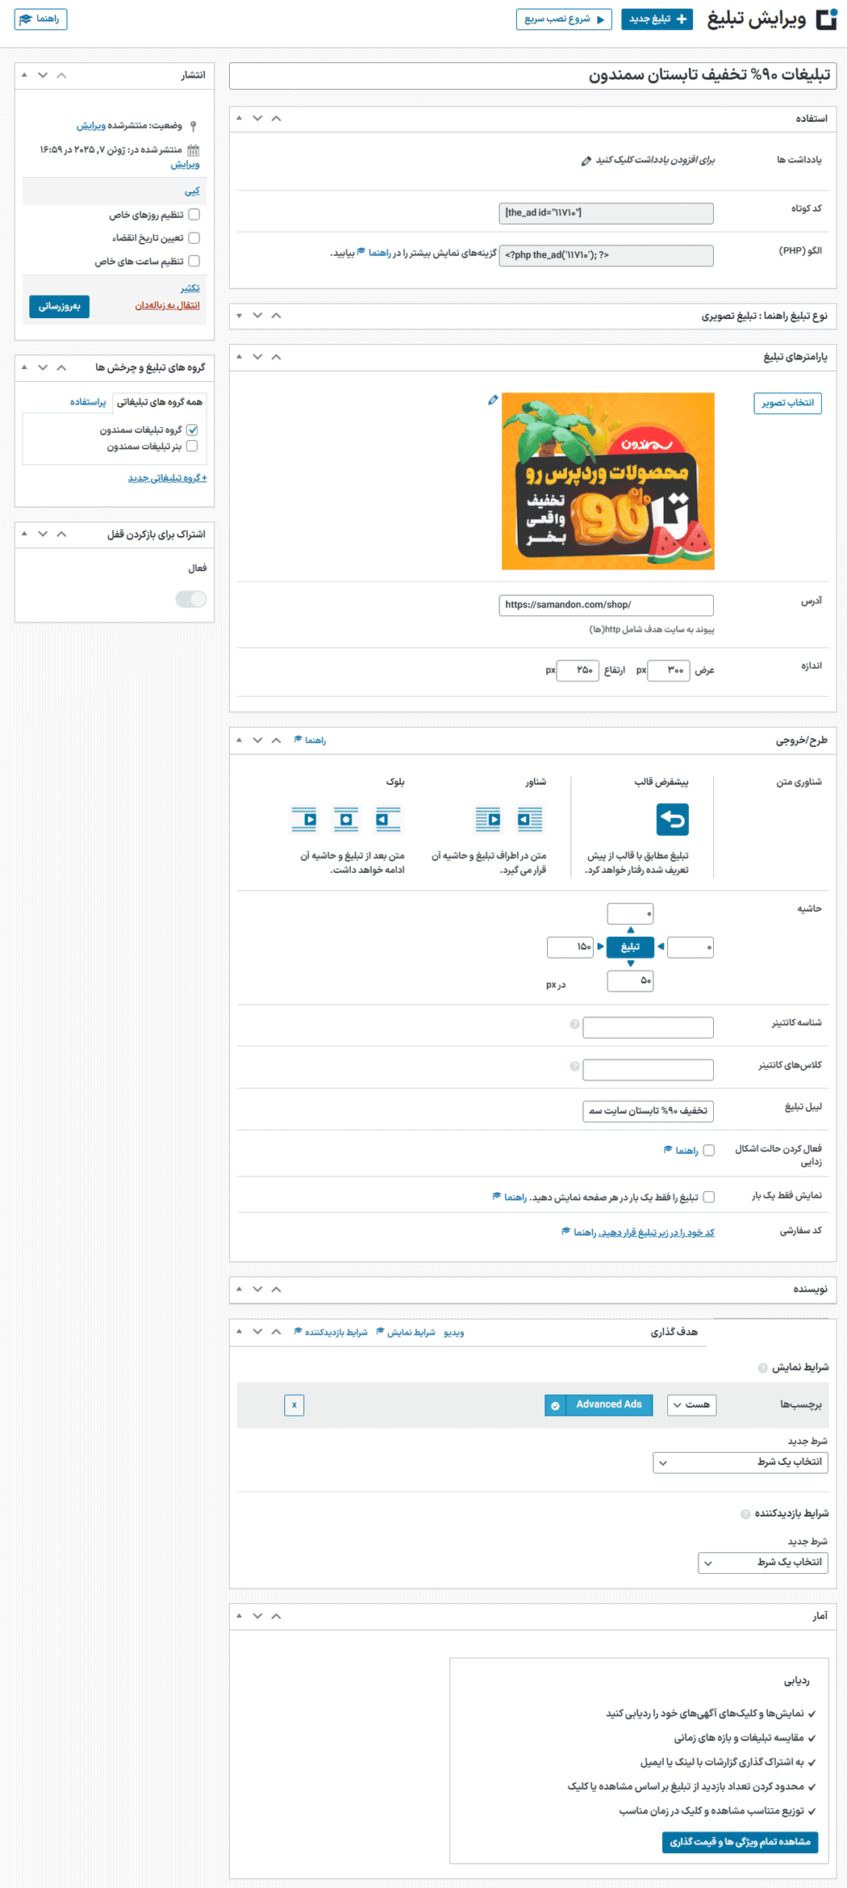Screen dimensions: 847x1888
Task: Click the Advanced Ads logo beside ویرایش تبلیغ
Action: [x=827, y=19]
